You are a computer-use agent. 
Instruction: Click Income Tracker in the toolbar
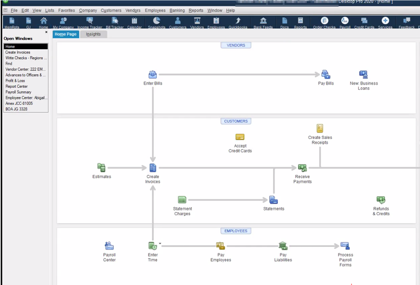(89, 22)
